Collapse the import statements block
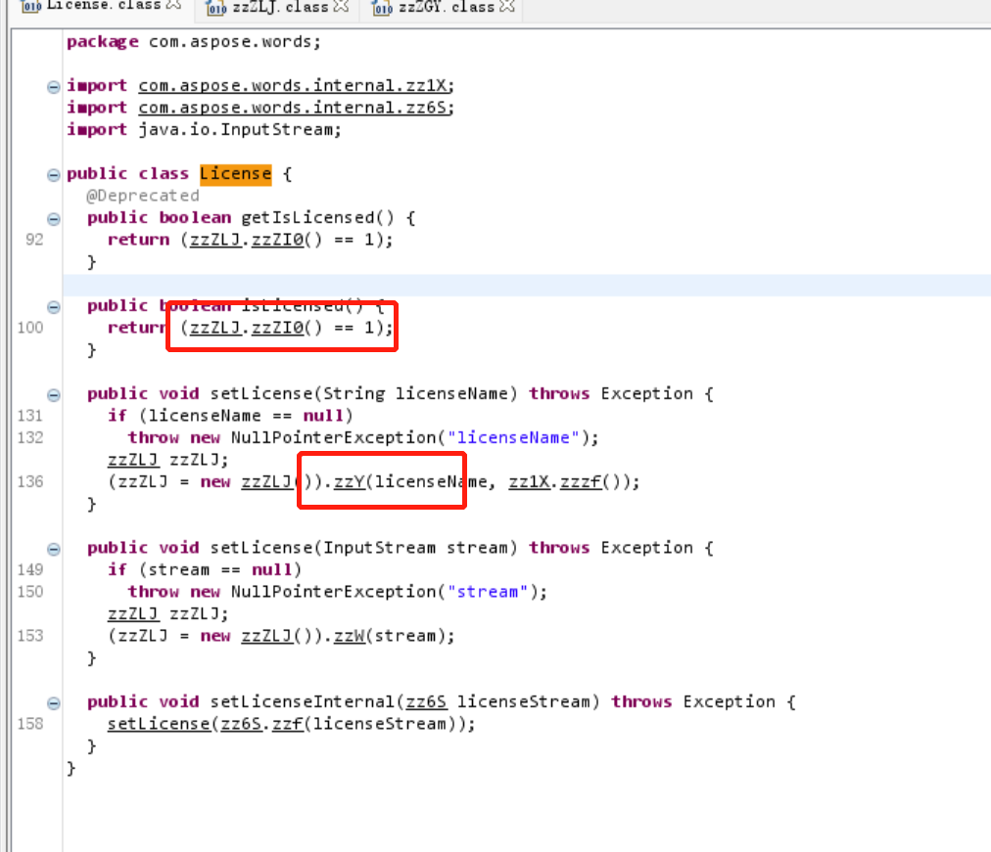991x852 pixels. 54,86
